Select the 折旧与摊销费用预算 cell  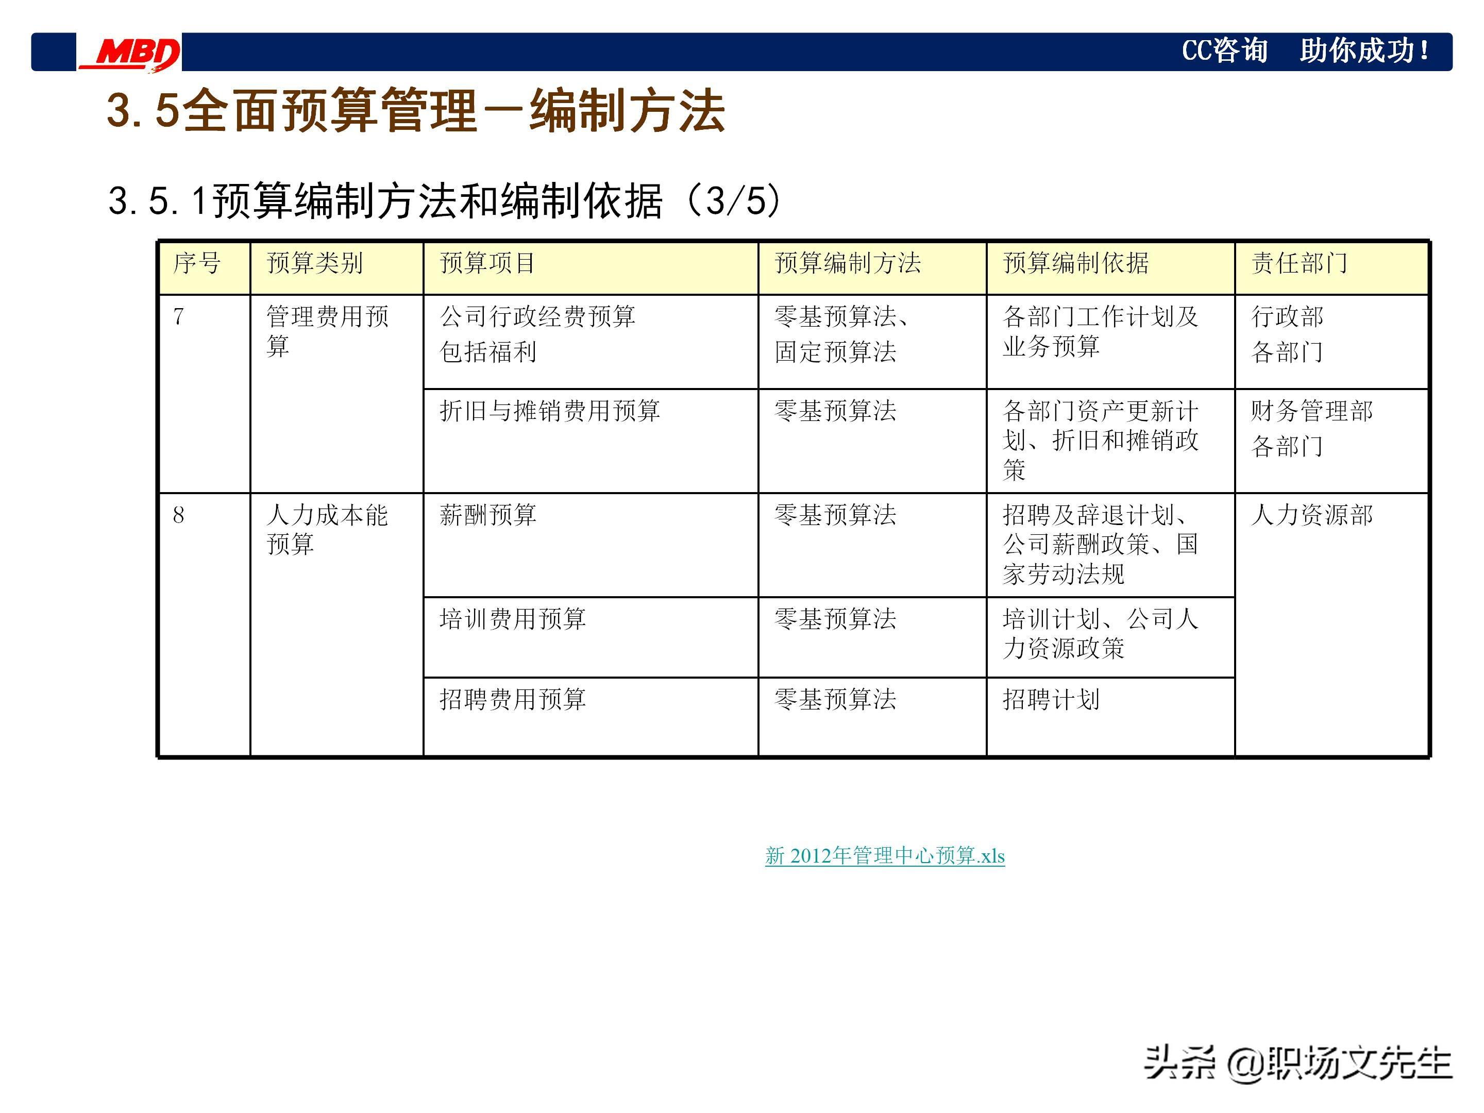591,441
